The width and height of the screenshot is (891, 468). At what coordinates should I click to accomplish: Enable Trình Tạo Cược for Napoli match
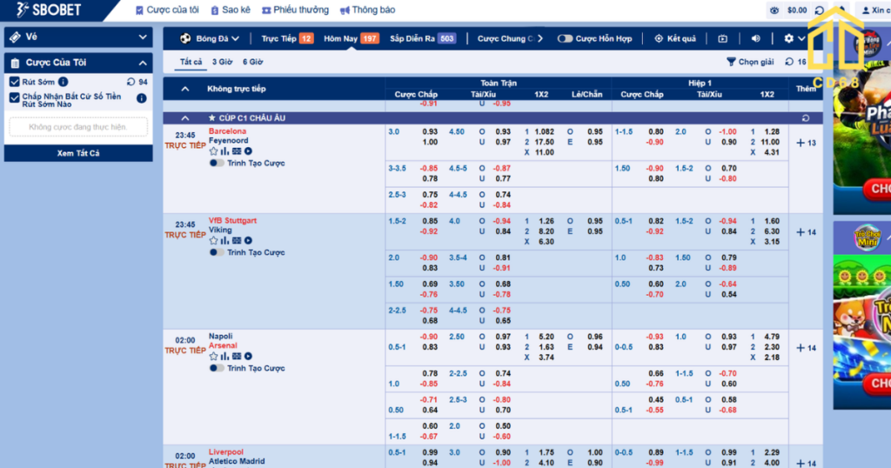coord(217,368)
